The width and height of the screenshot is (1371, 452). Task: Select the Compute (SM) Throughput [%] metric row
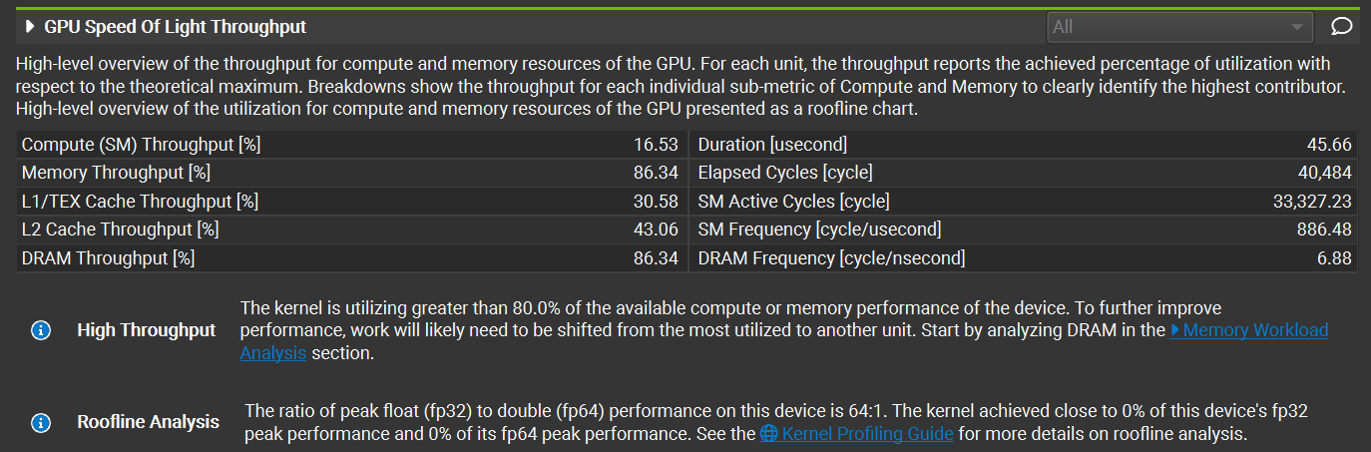pos(350,145)
